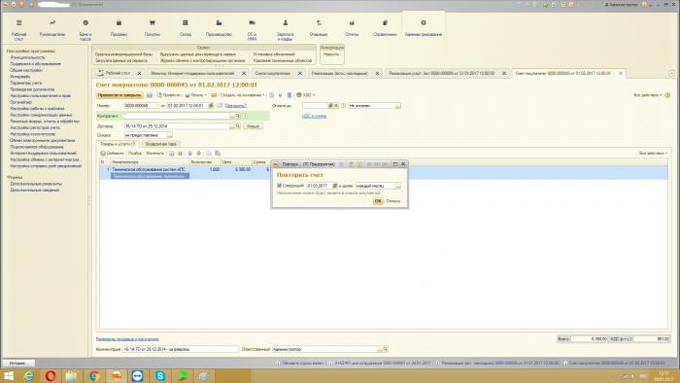The height and width of the screenshot is (383, 680).
Task: Open Opera from the Windows taskbar
Action: point(51,376)
